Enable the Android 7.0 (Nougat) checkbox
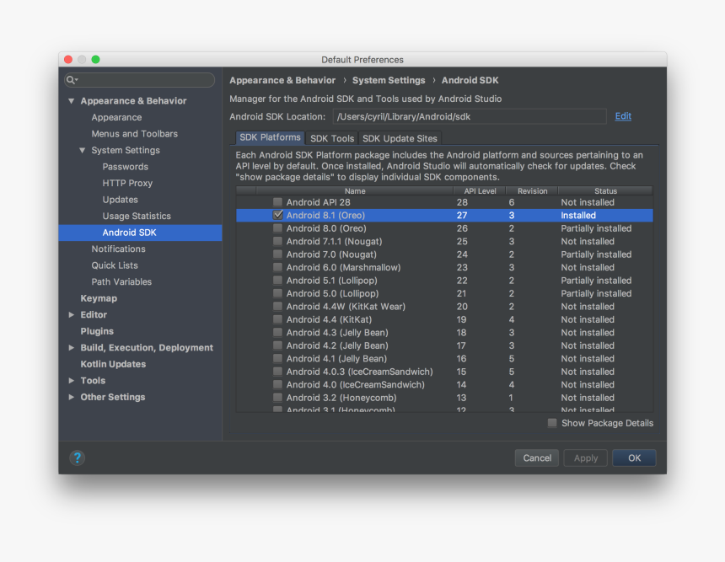Viewport: 725px width, 562px height. coord(277,254)
